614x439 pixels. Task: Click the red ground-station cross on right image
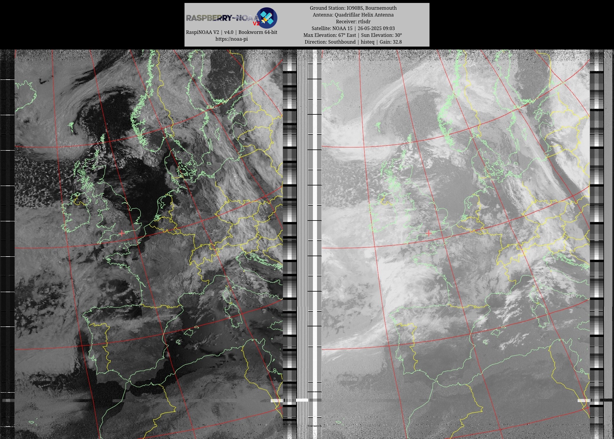point(428,233)
